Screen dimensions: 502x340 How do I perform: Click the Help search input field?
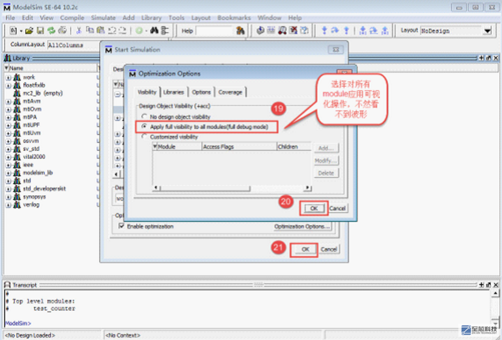coord(214,31)
